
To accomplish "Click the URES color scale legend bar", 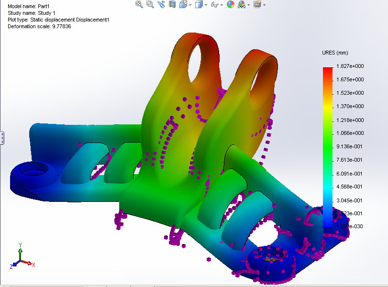I will pyautogui.click(x=328, y=143).
